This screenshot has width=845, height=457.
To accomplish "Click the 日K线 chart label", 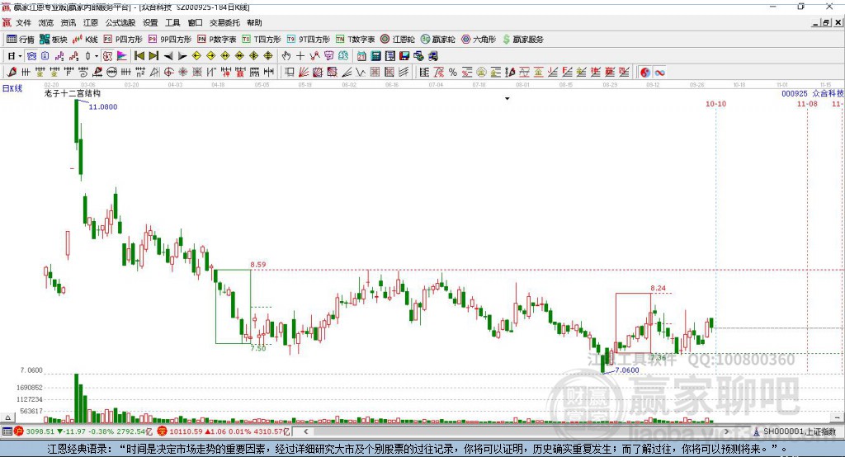I will click(x=12, y=88).
